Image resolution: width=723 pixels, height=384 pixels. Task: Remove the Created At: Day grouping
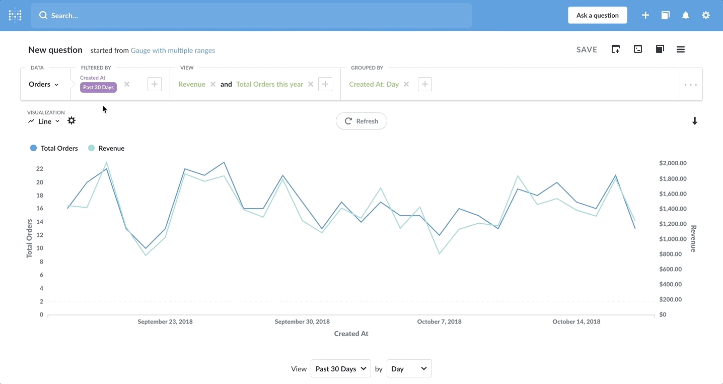click(406, 84)
